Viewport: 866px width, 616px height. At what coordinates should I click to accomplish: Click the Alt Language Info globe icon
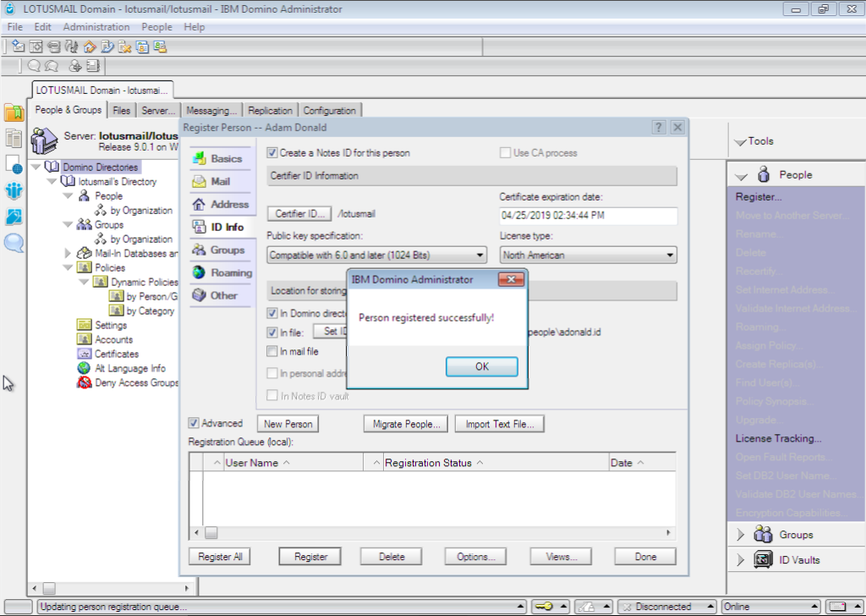click(85, 368)
